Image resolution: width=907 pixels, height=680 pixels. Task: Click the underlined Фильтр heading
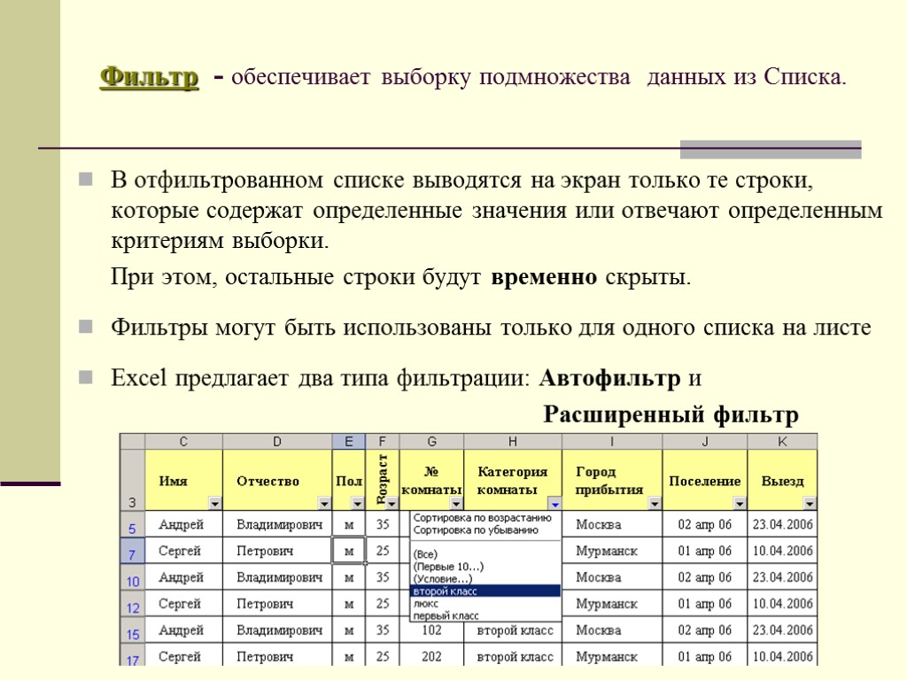click(149, 77)
